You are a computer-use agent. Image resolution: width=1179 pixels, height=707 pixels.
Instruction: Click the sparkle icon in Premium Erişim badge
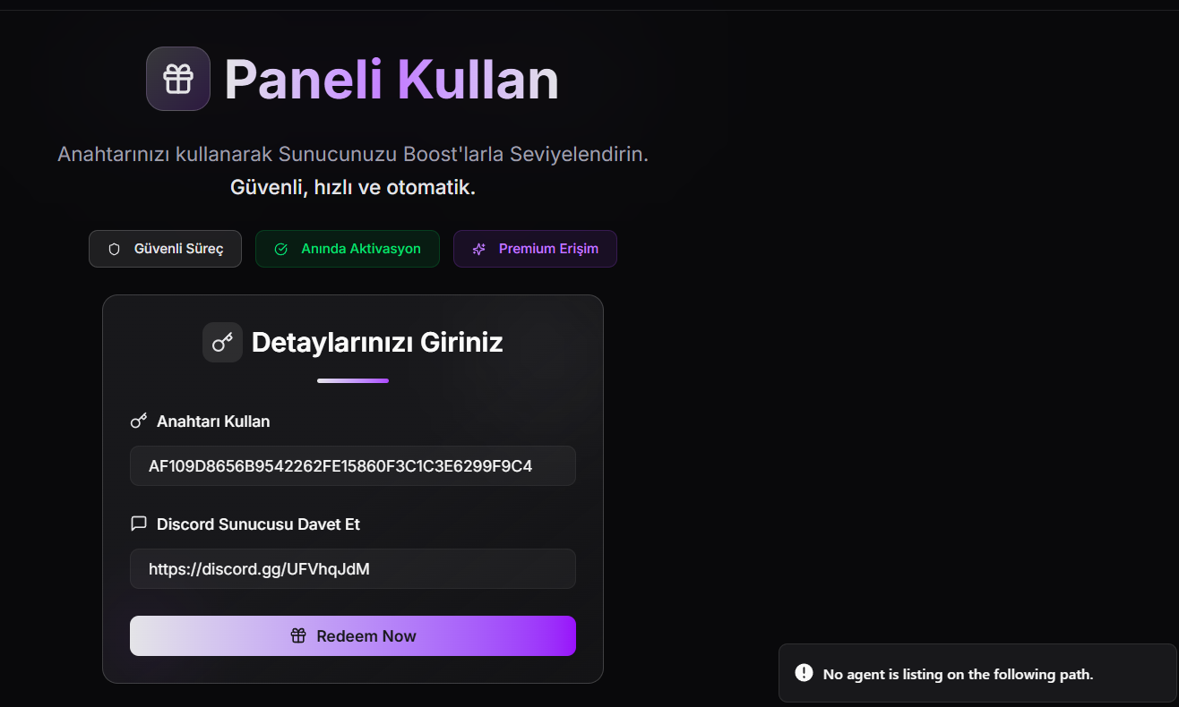pyautogui.click(x=478, y=249)
